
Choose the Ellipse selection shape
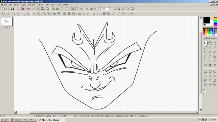210,72
